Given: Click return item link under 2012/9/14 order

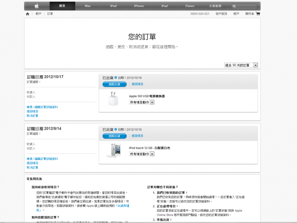Looking at the screenshot, I should 32,163.
